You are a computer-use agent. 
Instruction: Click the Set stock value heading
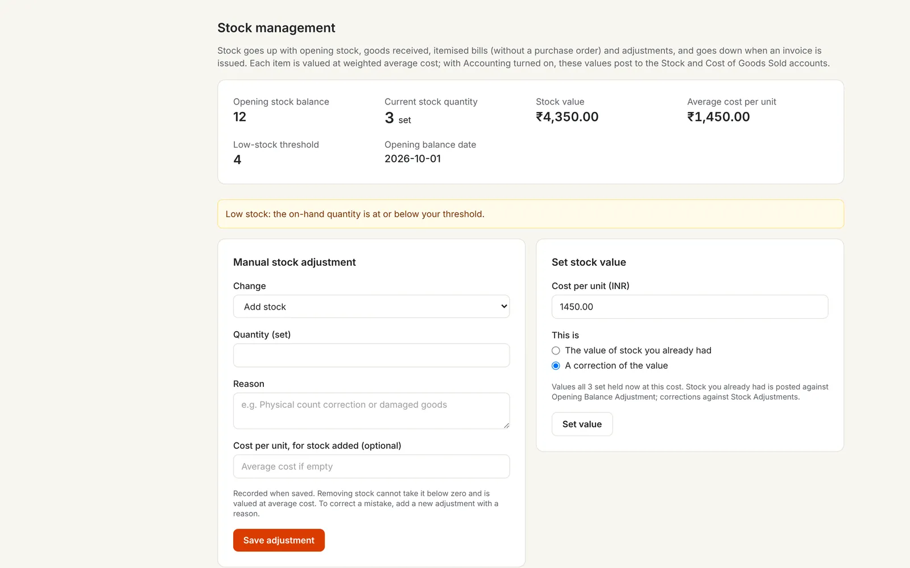pos(589,262)
